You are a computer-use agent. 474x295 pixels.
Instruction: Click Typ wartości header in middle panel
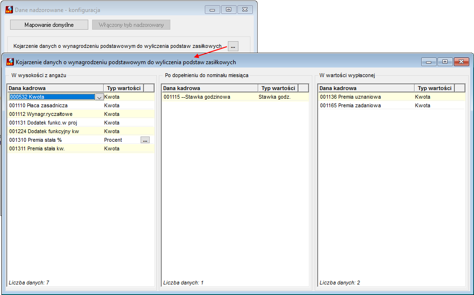(278, 88)
